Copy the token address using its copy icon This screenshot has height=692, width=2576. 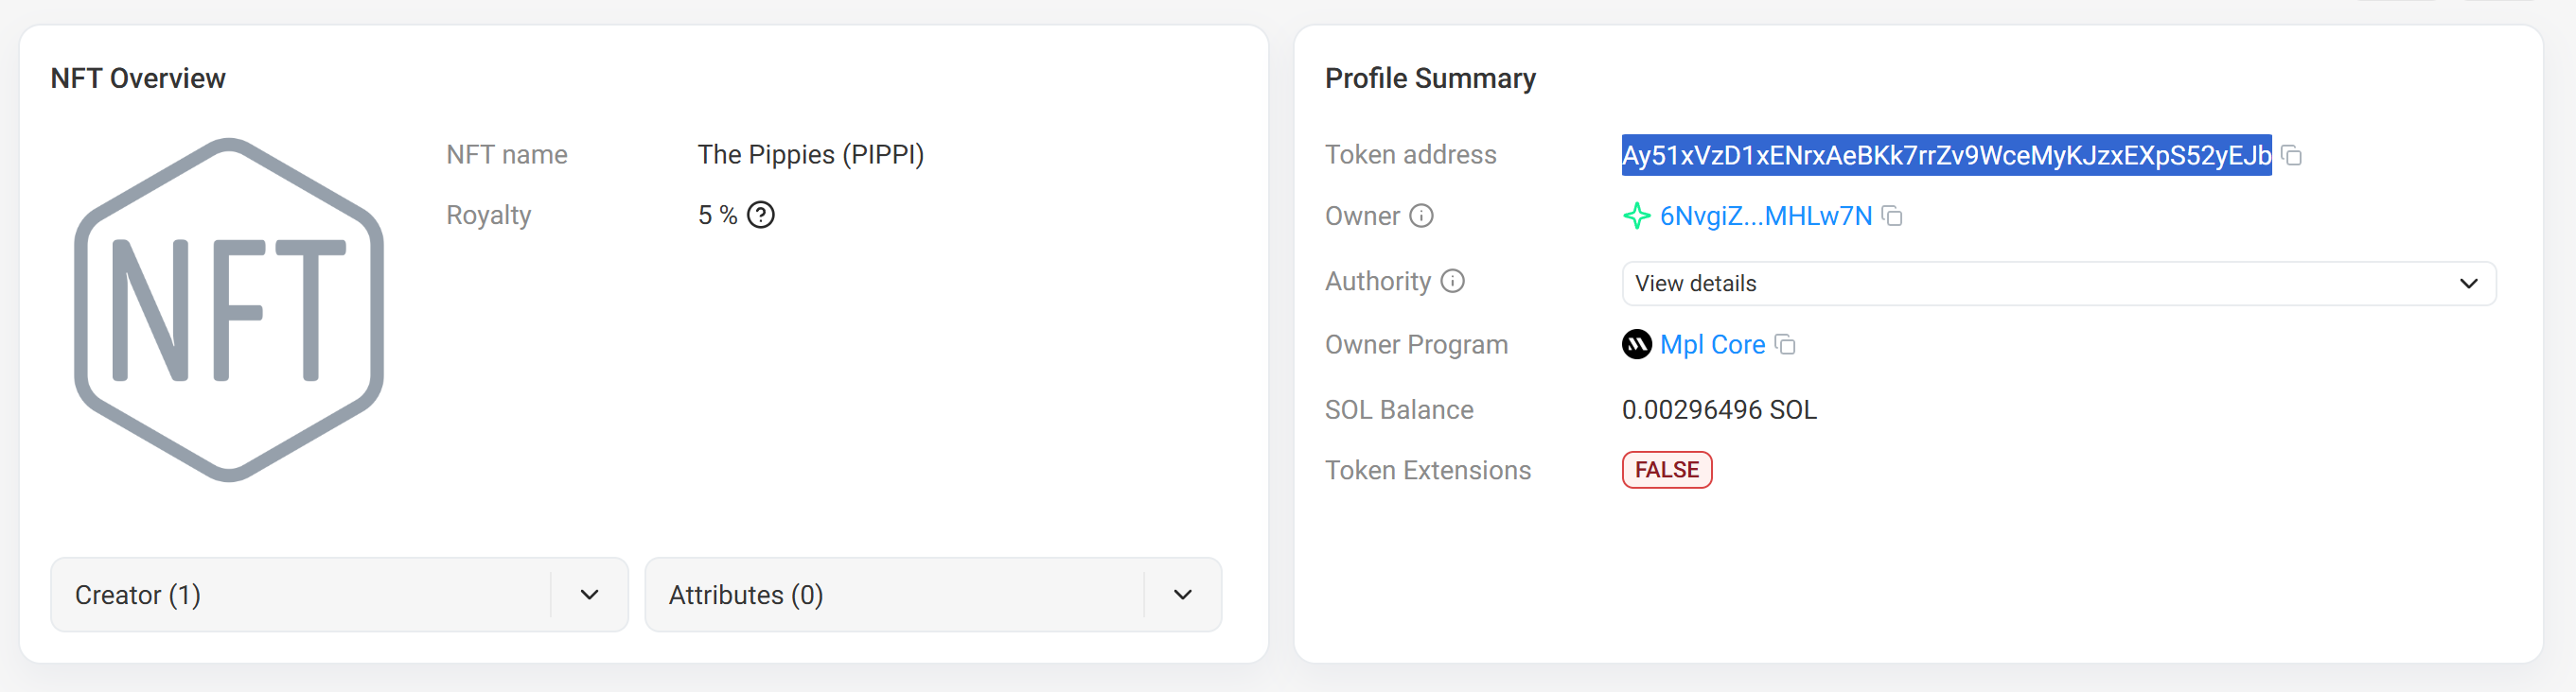coord(2294,156)
